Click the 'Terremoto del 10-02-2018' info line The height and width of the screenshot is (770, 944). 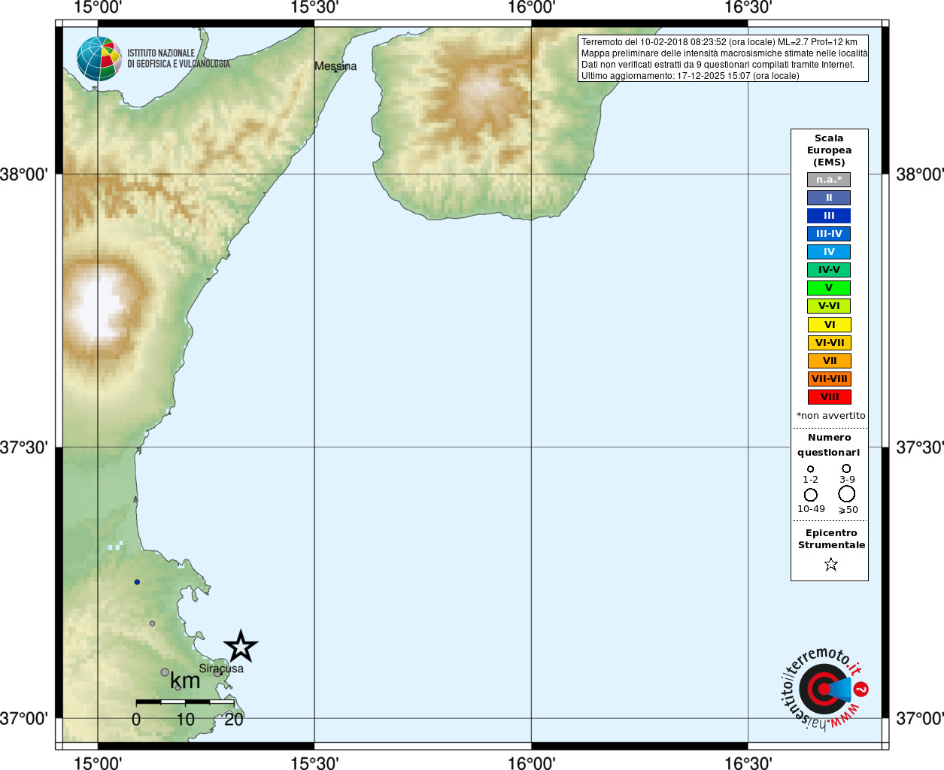(719, 42)
